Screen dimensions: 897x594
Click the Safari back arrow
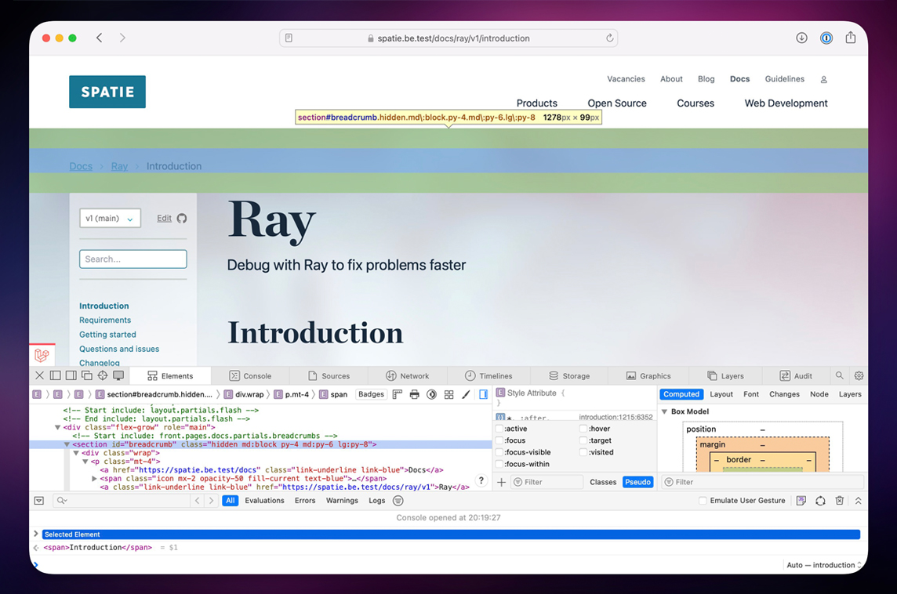coord(99,38)
